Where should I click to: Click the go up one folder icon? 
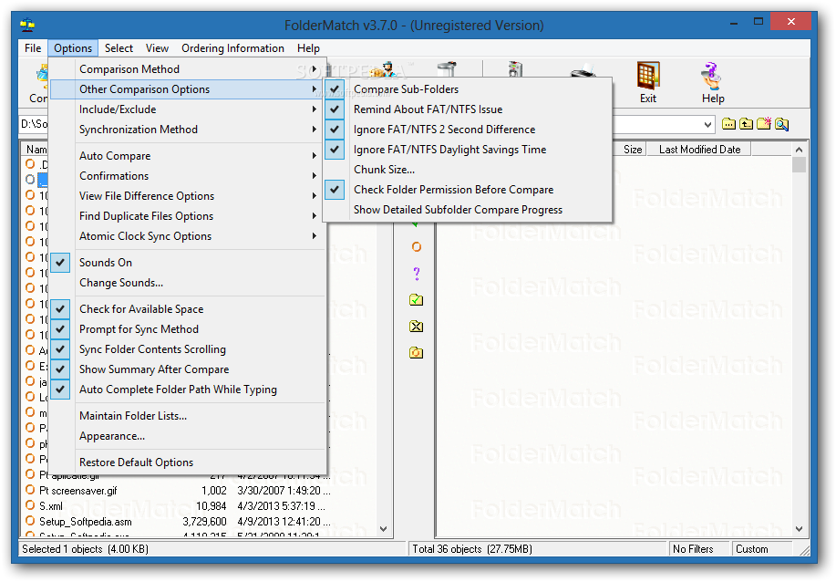(747, 124)
